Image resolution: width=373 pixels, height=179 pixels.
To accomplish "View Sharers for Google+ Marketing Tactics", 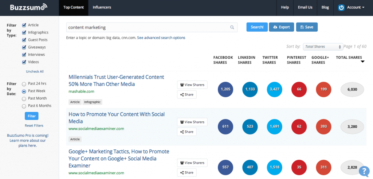I will [x=192, y=163].
